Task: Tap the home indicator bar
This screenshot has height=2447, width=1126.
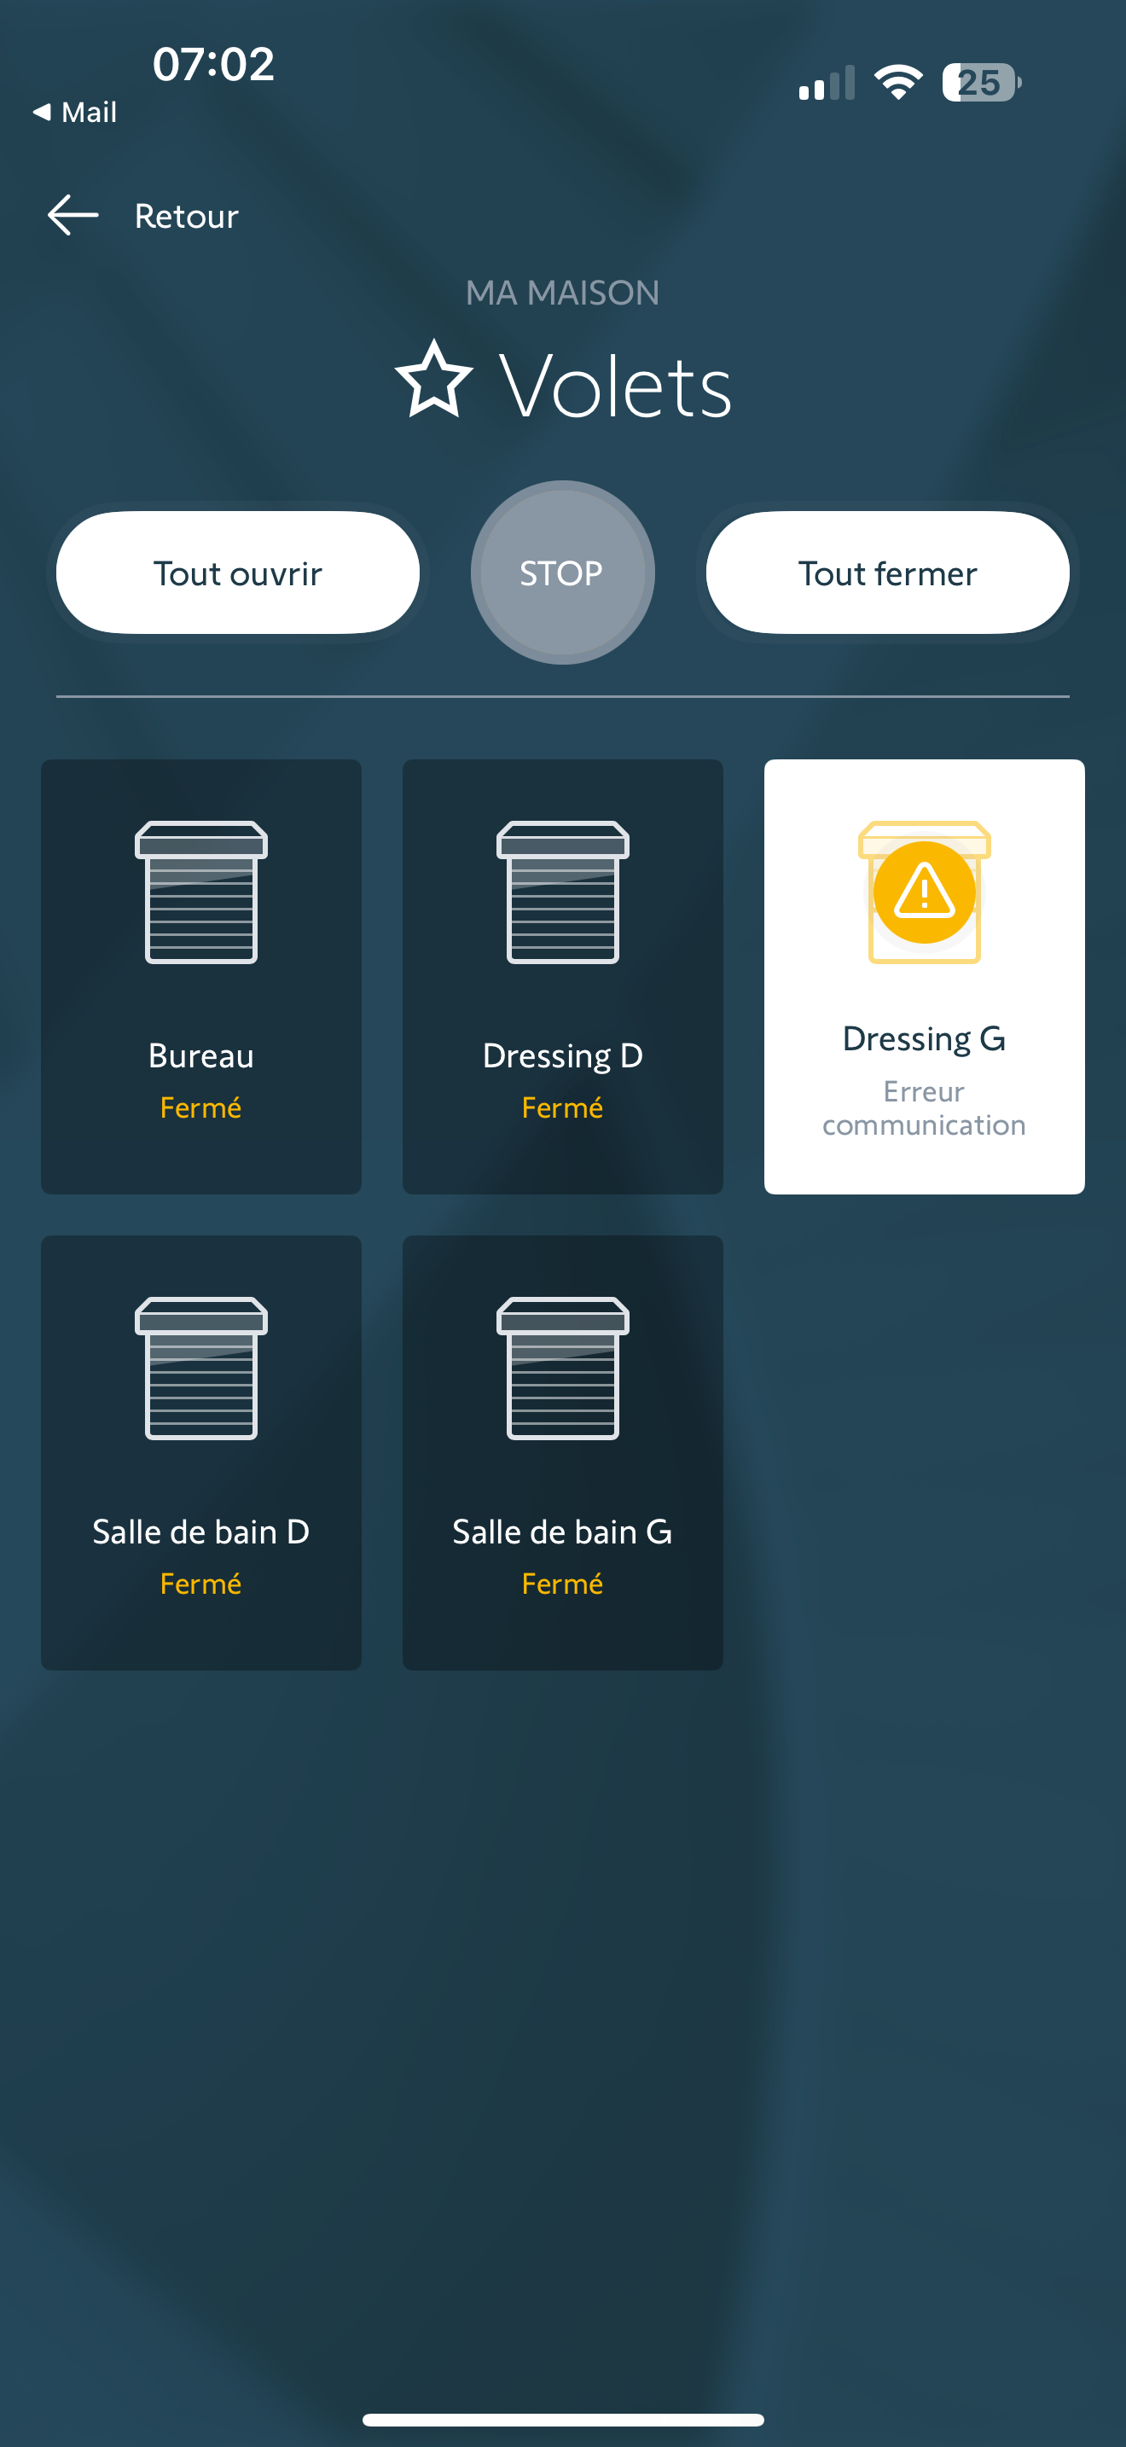Action: [x=563, y=2420]
